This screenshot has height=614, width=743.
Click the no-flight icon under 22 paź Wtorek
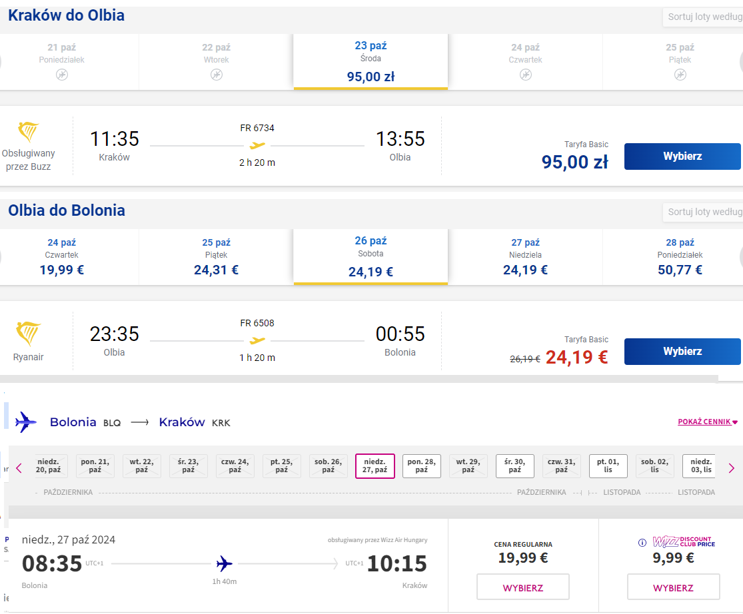217,75
